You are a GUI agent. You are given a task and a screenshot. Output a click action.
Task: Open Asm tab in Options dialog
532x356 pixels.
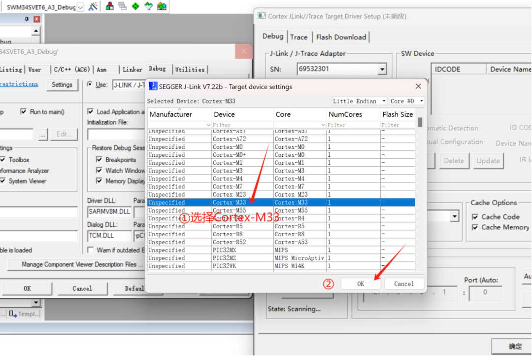tap(102, 70)
